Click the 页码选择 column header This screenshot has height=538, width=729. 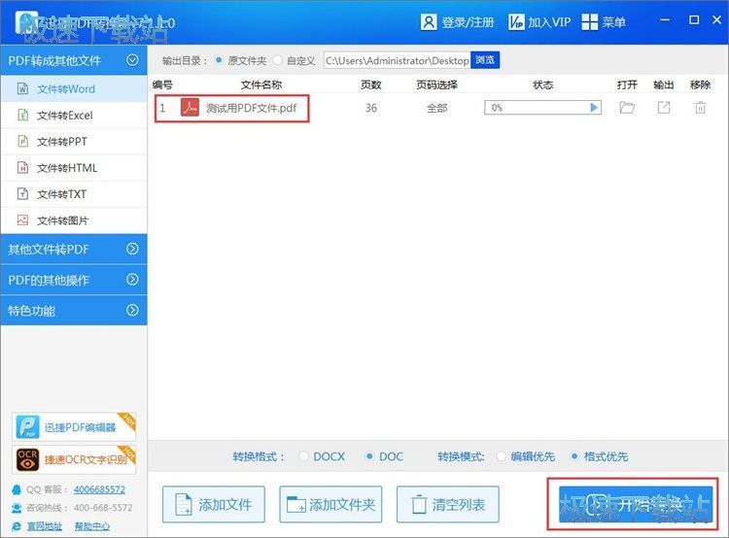(437, 84)
